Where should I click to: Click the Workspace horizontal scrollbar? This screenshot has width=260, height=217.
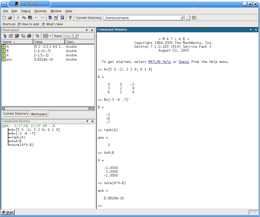47,109
